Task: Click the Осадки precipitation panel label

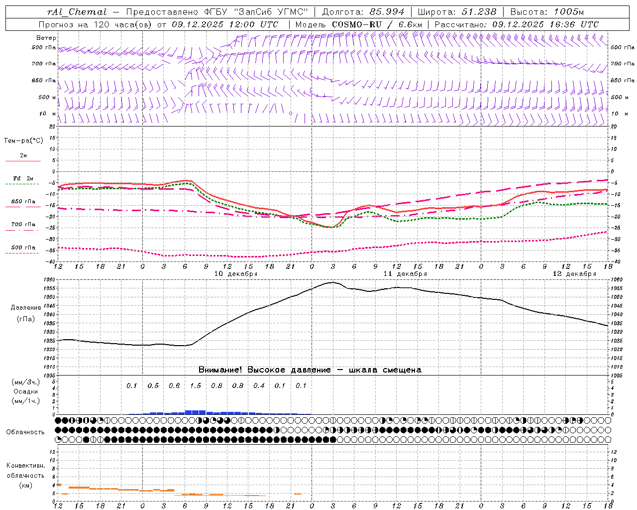Action: (25, 391)
